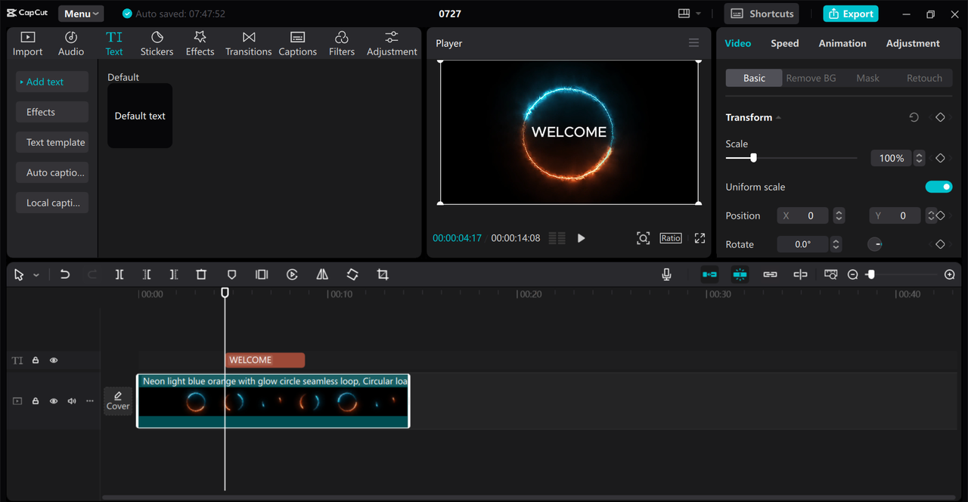Switch to the Speed tab

tap(784, 43)
